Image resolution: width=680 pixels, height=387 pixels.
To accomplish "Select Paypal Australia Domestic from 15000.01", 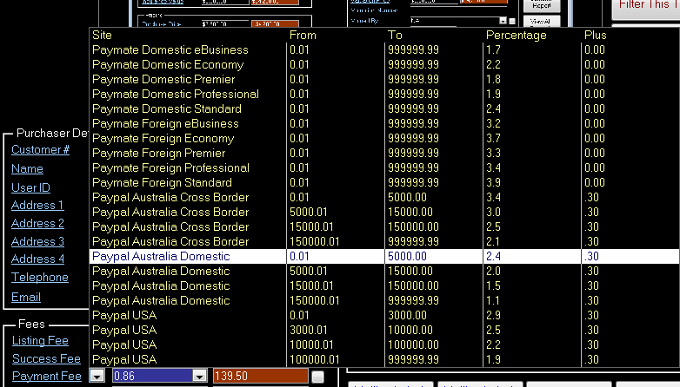I will click(384, 285).
